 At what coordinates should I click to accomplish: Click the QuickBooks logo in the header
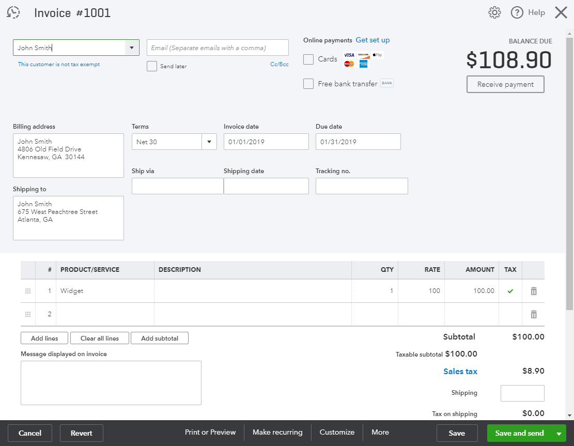tap(13, 12)
